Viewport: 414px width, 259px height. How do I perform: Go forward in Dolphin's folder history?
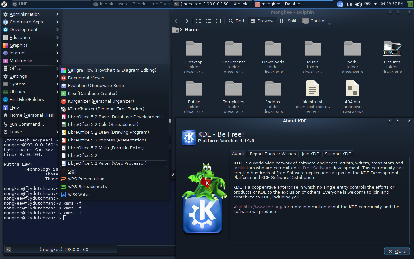coord(186,21)
